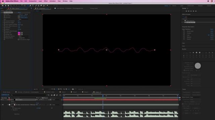
Task: Open the Animation menu
Action: [x=53, y=1]
